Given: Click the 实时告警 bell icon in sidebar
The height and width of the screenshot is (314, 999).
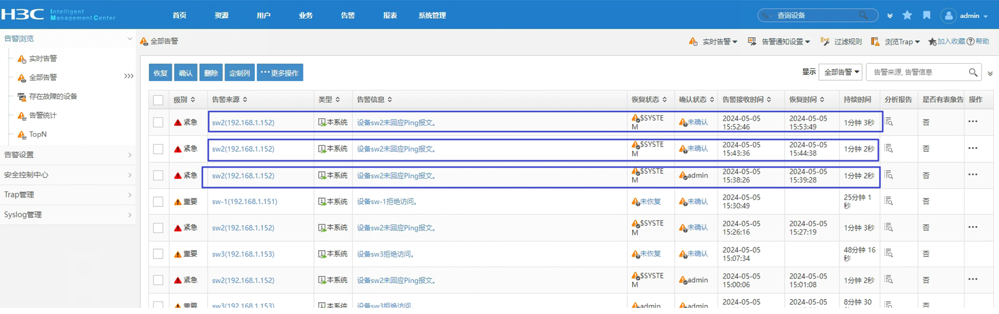Looking at the screenshot, I should point(21,59).
